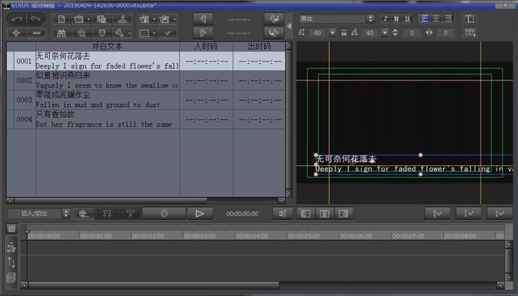Screen dimensions: 518x296
Task: Toggle the timeline view mode icon at top-left
Action: click(x=12, y=229)
